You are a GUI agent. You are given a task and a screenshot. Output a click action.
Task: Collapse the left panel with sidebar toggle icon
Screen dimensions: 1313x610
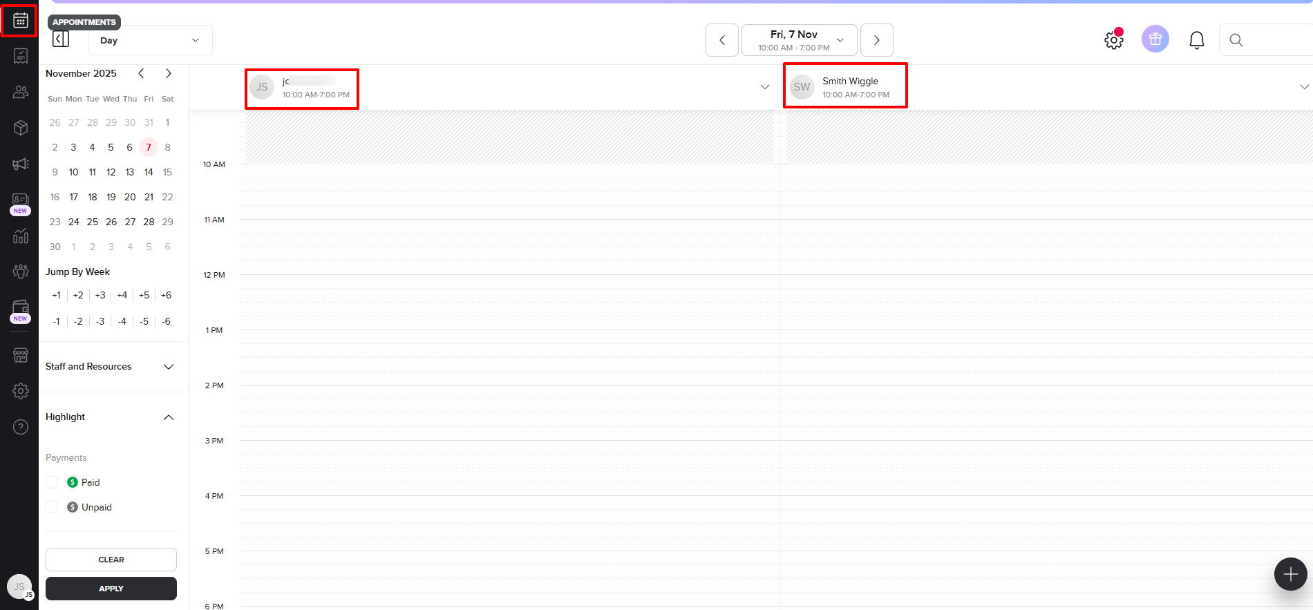click(61, 39)
